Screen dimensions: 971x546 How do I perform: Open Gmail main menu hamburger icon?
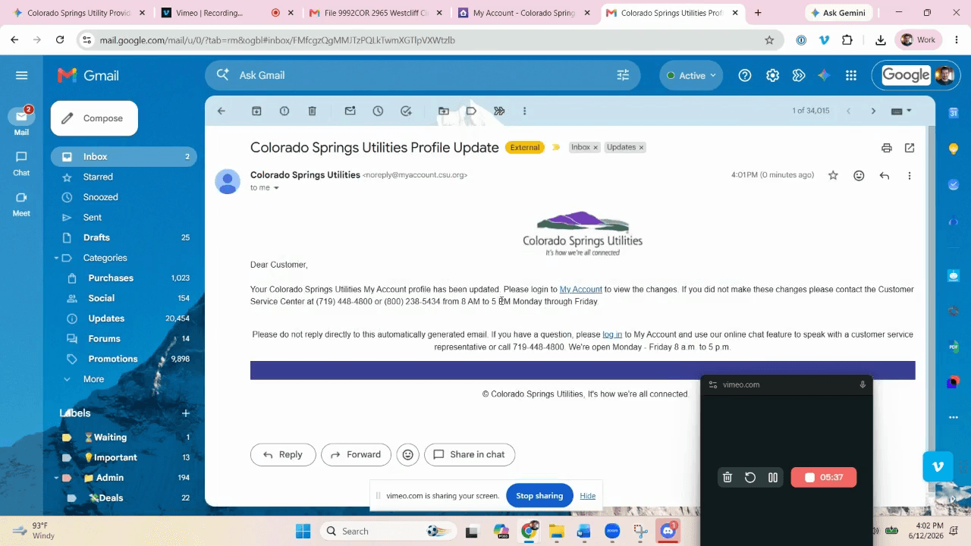click(x=21, y=75)
